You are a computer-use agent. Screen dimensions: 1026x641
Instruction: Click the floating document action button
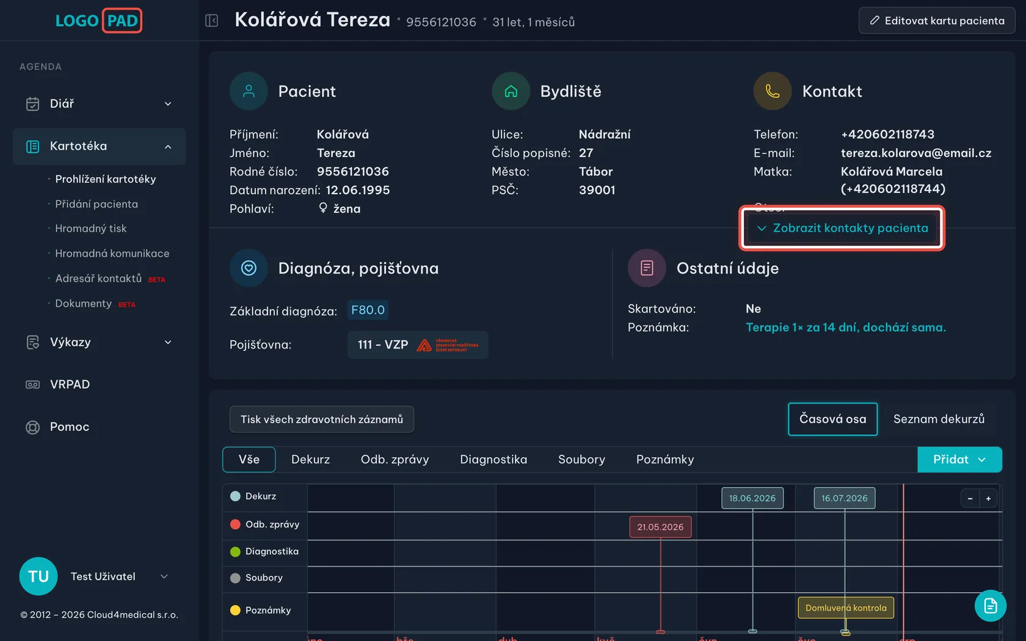click(991, 606)
